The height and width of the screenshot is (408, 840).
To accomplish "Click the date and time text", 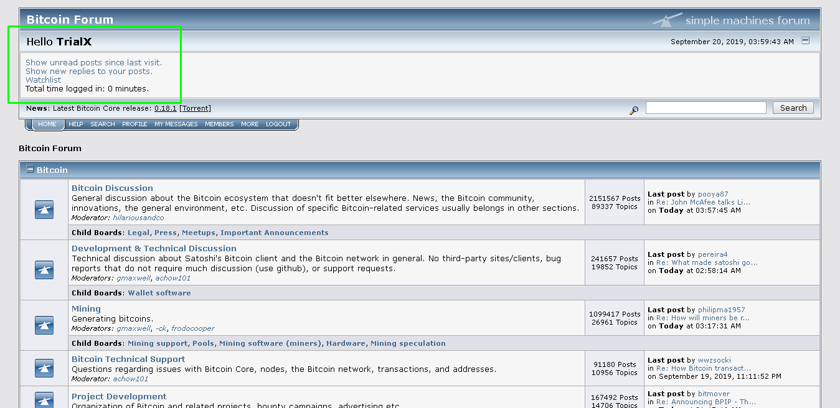I will [x=732, y=42].
